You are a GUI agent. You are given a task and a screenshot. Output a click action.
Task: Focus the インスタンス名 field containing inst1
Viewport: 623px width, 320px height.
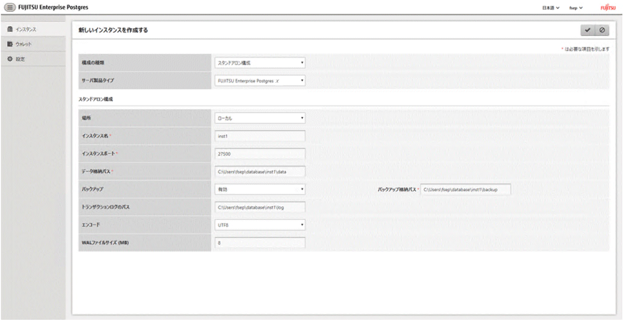(x=260, y=136)
